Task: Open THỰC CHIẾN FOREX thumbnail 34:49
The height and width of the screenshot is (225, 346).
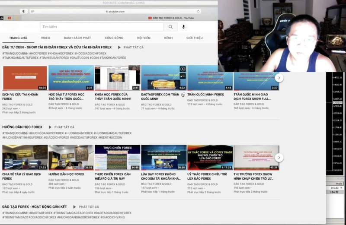Action: click(118, 158)
